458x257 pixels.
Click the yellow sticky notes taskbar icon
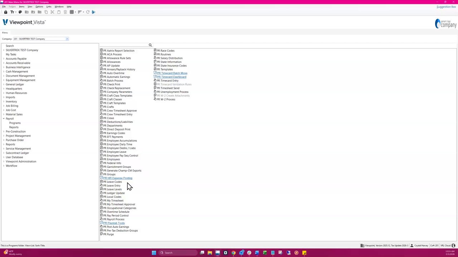coord(304,253)
